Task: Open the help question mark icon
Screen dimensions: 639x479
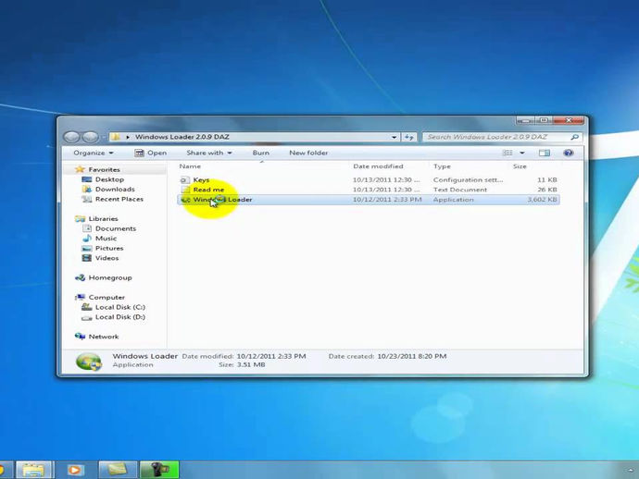Action: coord(568,153)
